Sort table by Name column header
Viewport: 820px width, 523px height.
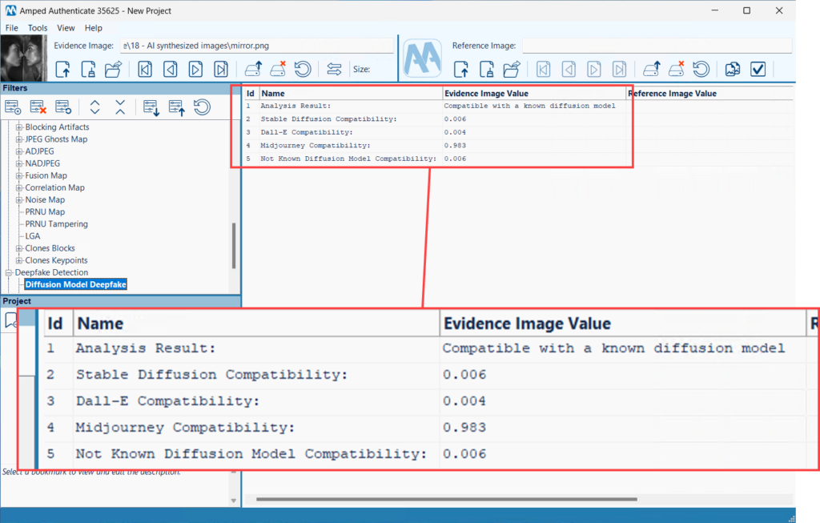click(351, 93)
